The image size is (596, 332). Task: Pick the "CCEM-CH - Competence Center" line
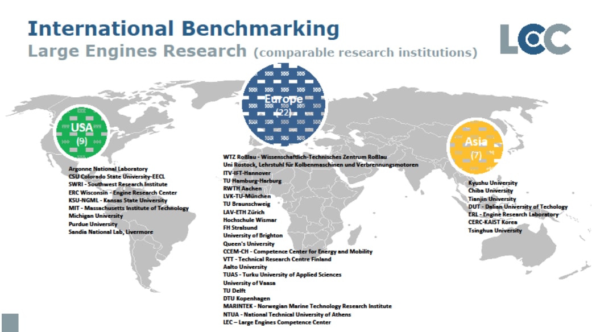pyautogui.click(x=297, y=251)
